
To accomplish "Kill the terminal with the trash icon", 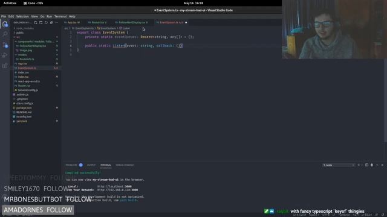I will point(372,165).
